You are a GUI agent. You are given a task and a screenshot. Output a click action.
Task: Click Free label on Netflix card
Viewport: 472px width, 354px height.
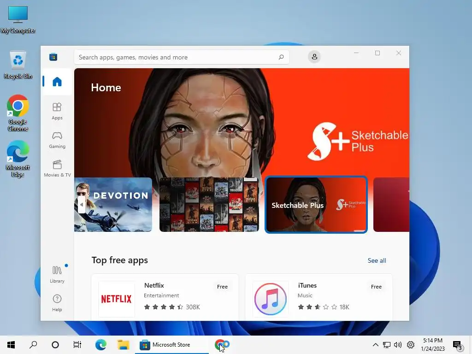(x=222, y=287)
